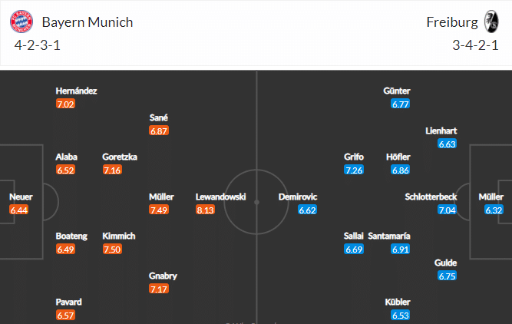Image resolution: width=512 pixels, height=324 pixels.
Task: Click the Bayern Munich club crest
Action: click(x=21, y=21)
